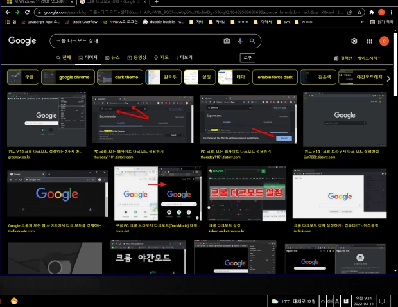Search by image with camera icon
Screen dimensions: 398x307
[227, 41]
